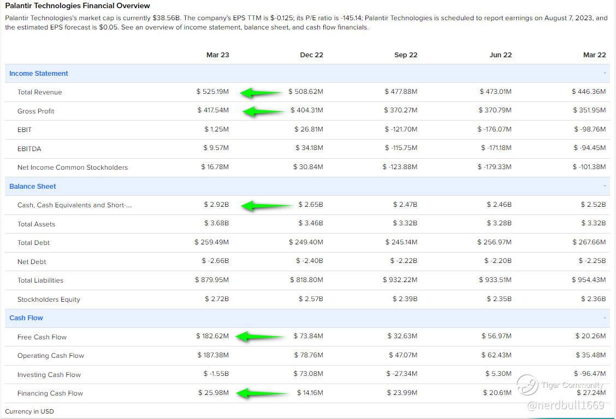Select the Income Statement section header
The height and width of the screenshot is (419, 616).
click(x=39, y=74)
